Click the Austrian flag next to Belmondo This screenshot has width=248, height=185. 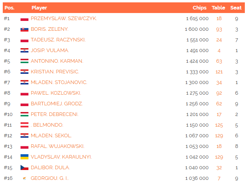pos(24,125)
